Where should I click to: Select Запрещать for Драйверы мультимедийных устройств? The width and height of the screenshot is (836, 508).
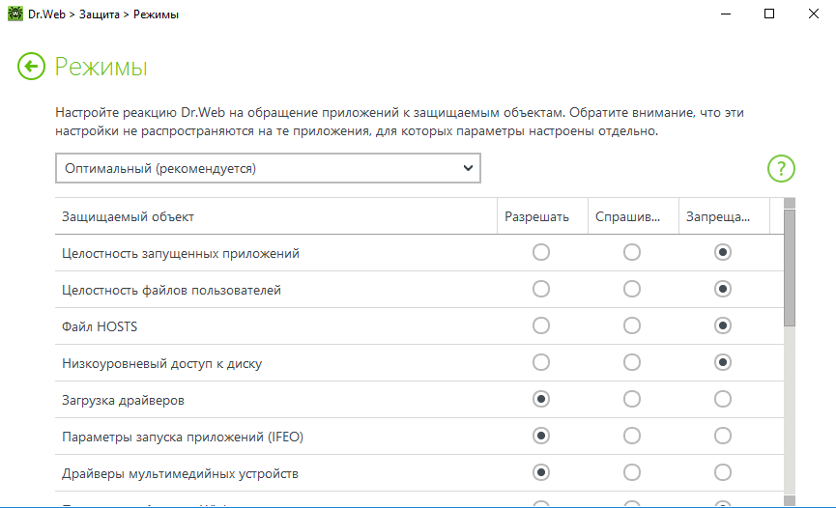[x=722, y=473]
